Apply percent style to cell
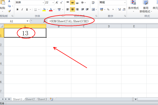The width and height of the screenshot is (158, 105). tap(108, 9)
